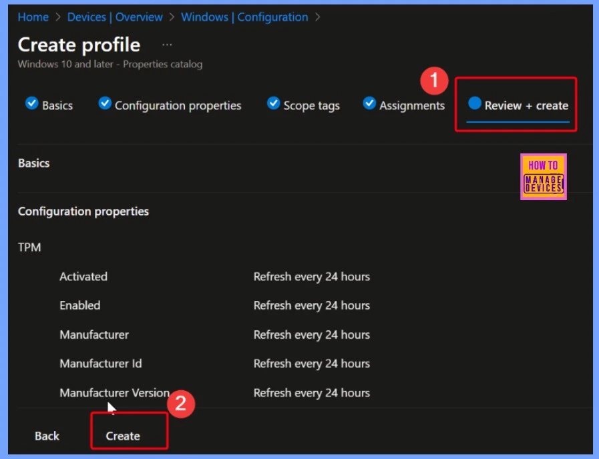Select the TPM category heading
Image resolution: width=599 pixels, height=459 pixels.
click(x=29, y=248)
